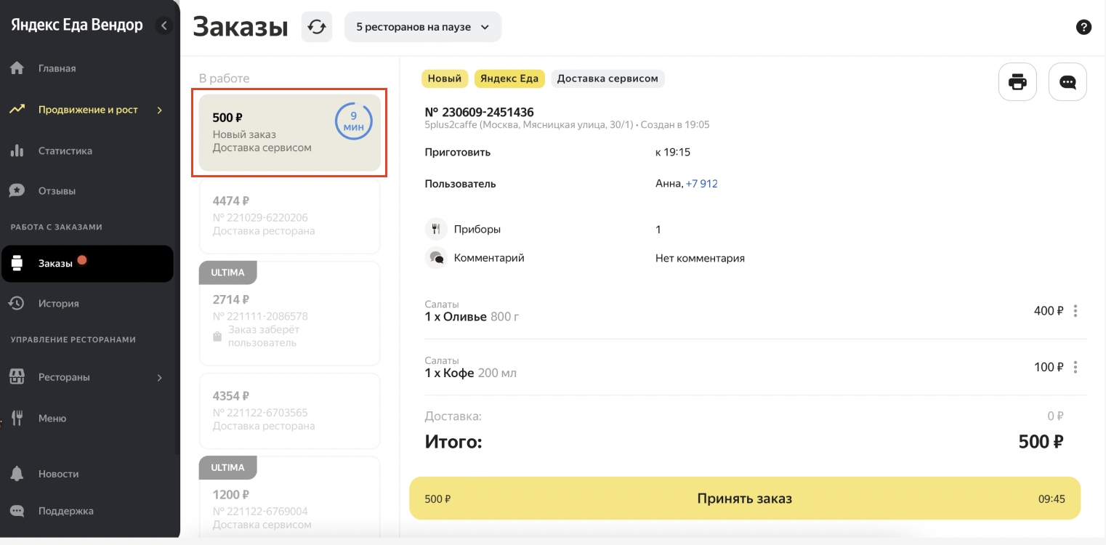Image resolution: width=1106 pixels, height=545 pixels.
Task: Click the home icon next to Главная
Action: tap(17, 68)
